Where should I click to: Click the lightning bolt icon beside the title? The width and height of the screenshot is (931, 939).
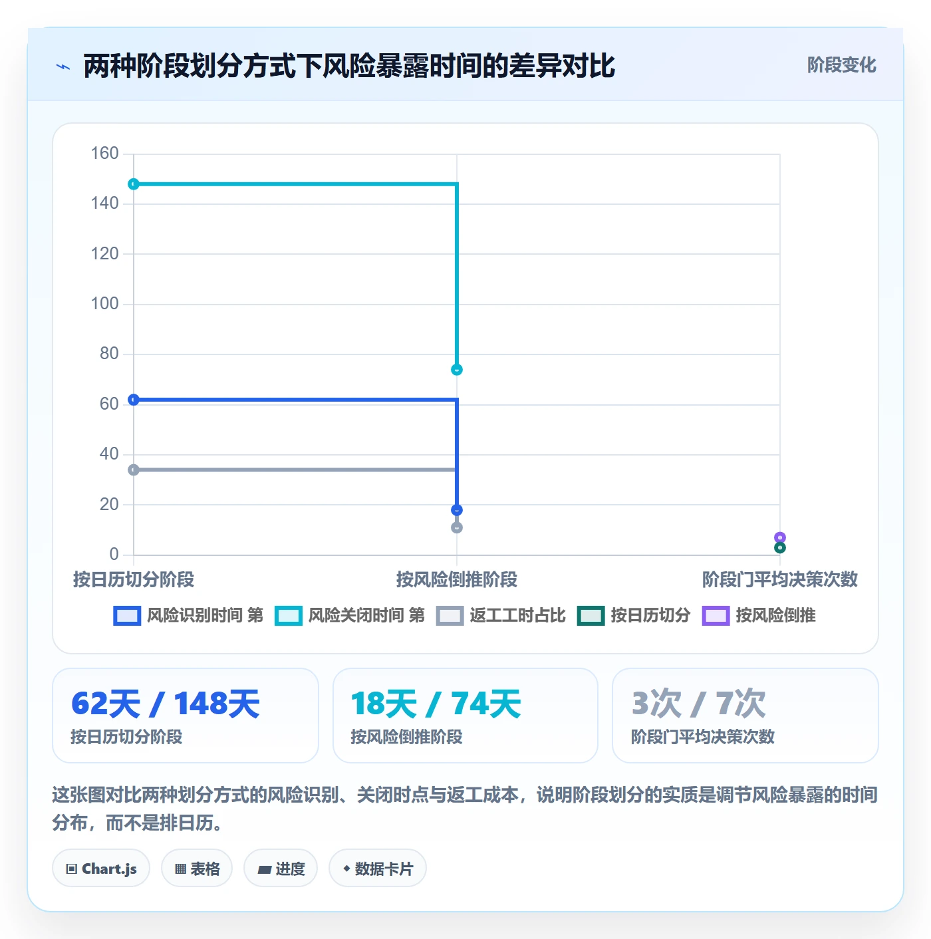(x=63, y=67)
